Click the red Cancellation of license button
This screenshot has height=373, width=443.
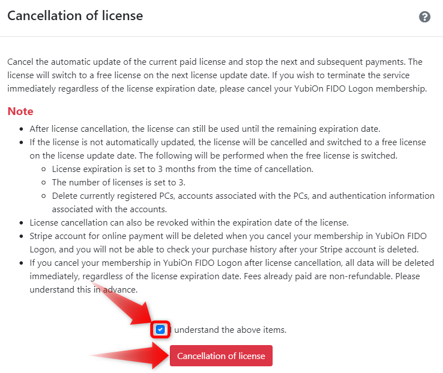221,356
